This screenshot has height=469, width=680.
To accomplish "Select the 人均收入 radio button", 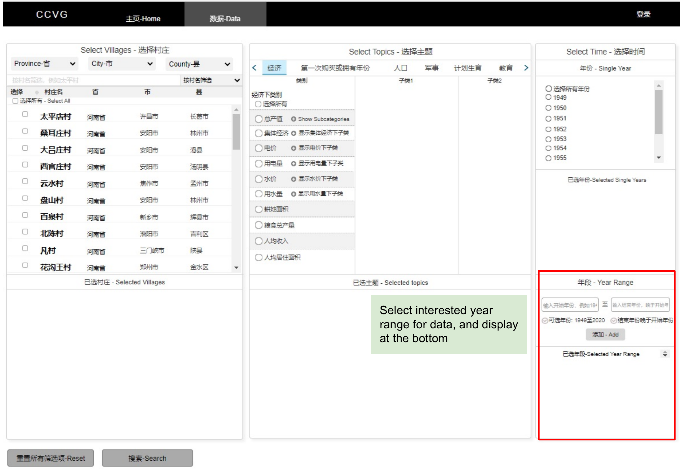I will coord(259,241).
